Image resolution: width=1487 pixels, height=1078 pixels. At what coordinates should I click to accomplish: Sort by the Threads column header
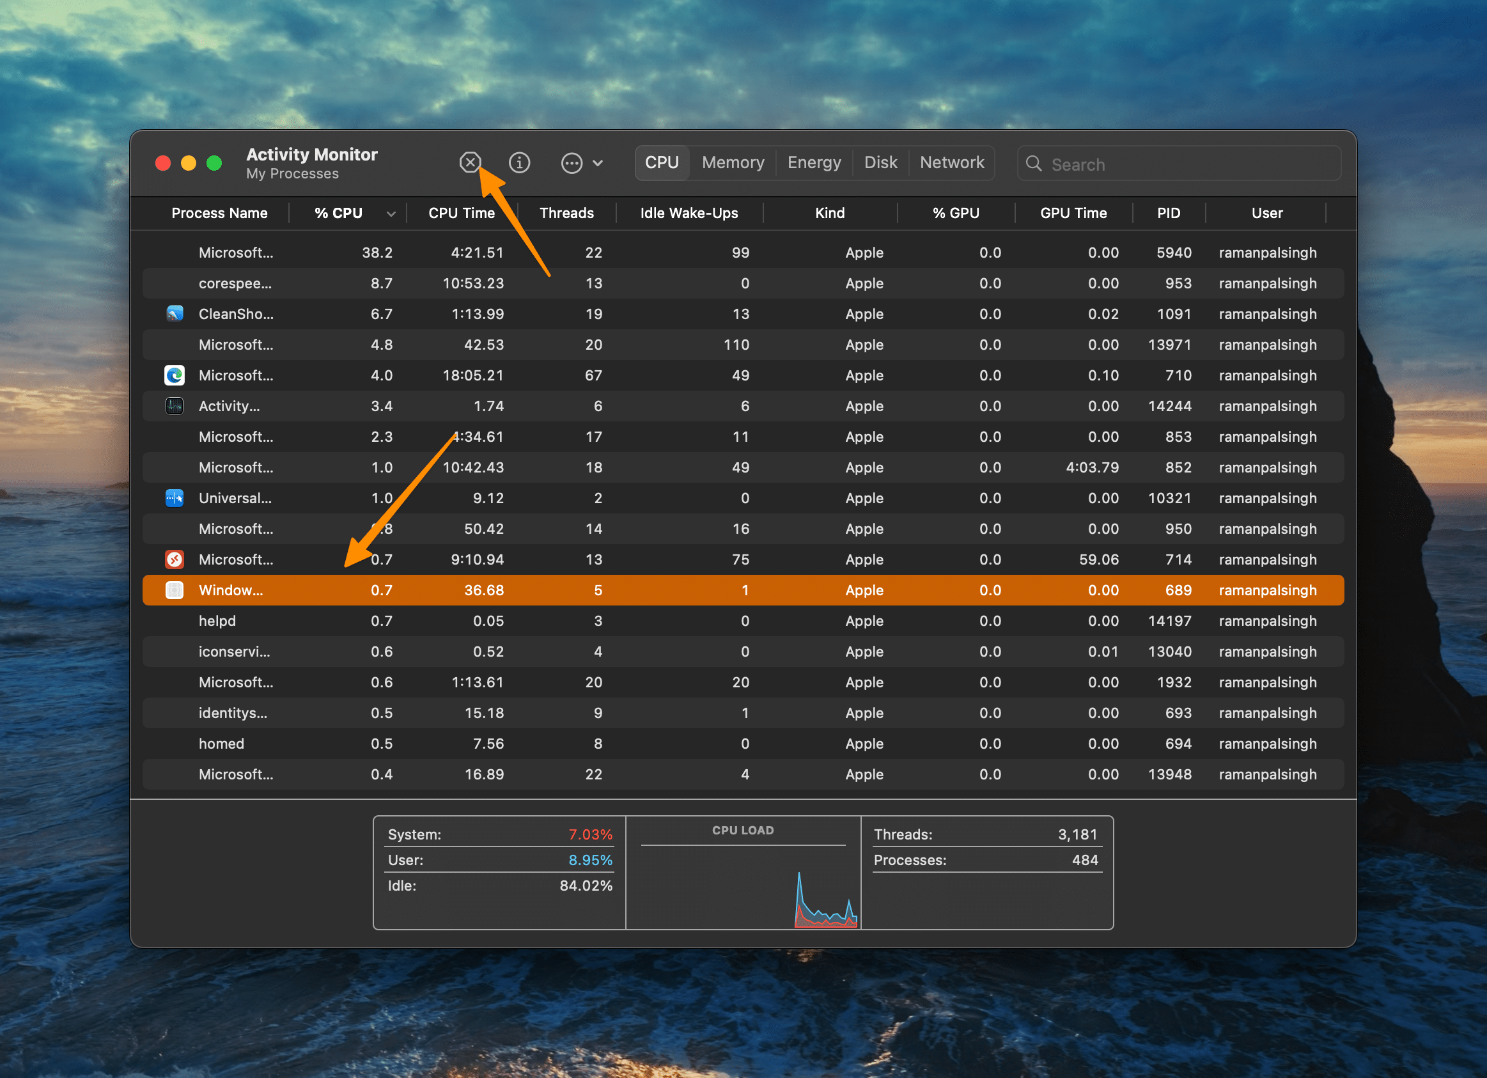(566, 213)
